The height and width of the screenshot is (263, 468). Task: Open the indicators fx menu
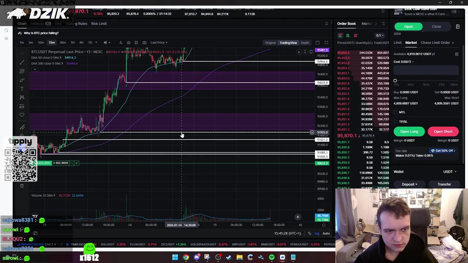pyautogui.click(x=121, y=42)
